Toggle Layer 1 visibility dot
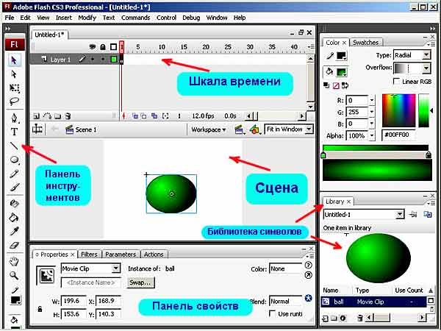This screenshot has width=441, height=331. pyautogui.click(x=93, y=59)
